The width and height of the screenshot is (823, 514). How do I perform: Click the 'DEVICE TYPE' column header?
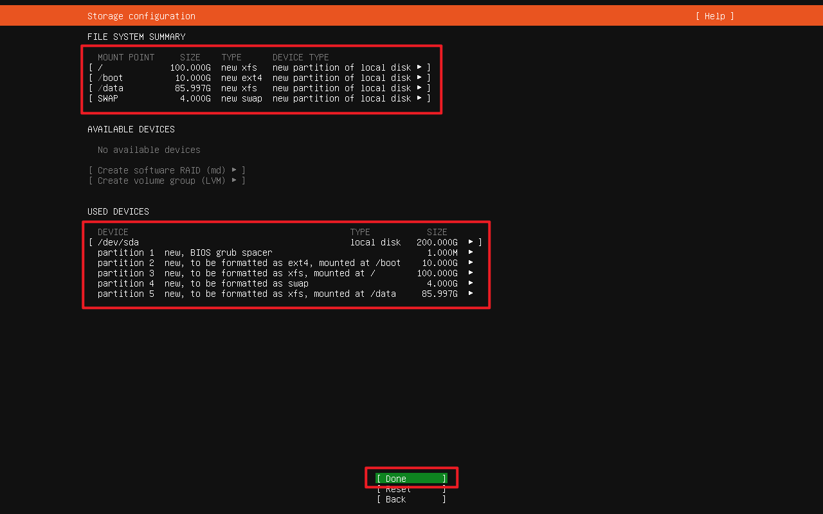(301, 57)
